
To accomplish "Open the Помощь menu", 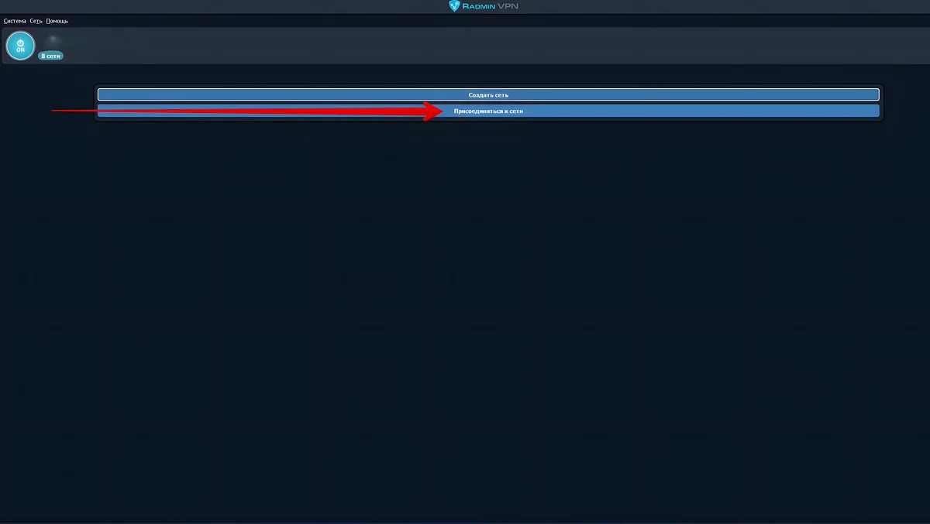I will (x=57, y=21).
